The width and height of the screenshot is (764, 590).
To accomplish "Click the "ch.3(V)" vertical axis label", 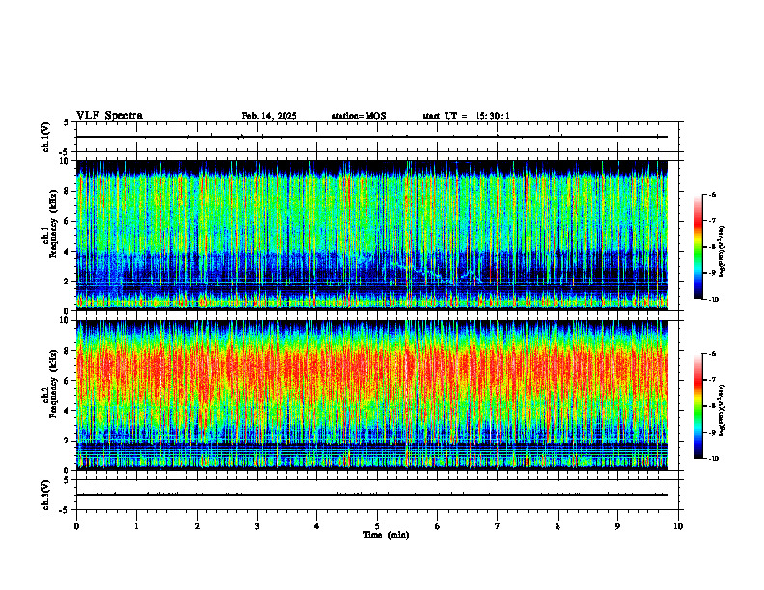I will pyautogui.click(x=46, y=495).
